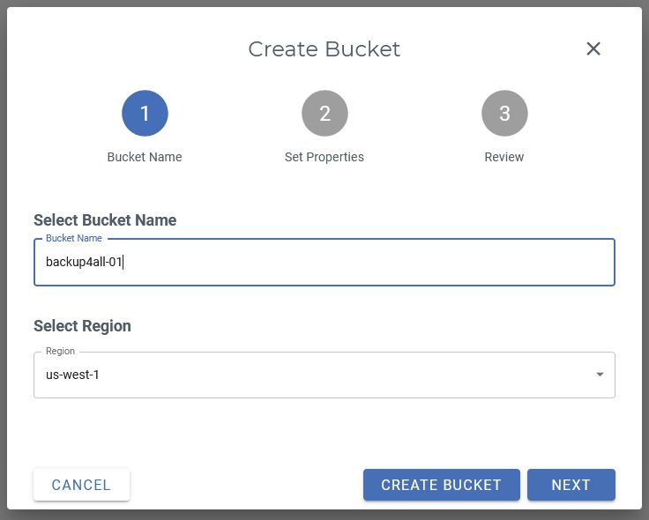Switch to the Review step label
This screenshot has width=649, height=520.
point(504,157)
